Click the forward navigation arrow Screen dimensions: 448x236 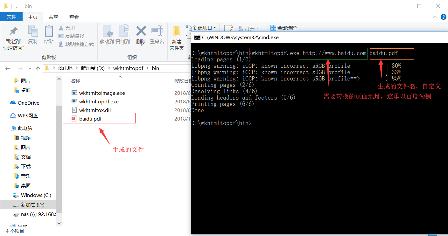coord(20,68)
